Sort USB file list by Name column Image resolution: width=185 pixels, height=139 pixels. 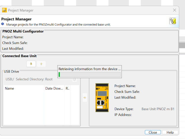click(24, 89)
